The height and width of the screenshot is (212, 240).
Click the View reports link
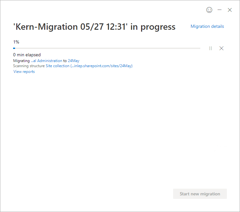[24, 72]
